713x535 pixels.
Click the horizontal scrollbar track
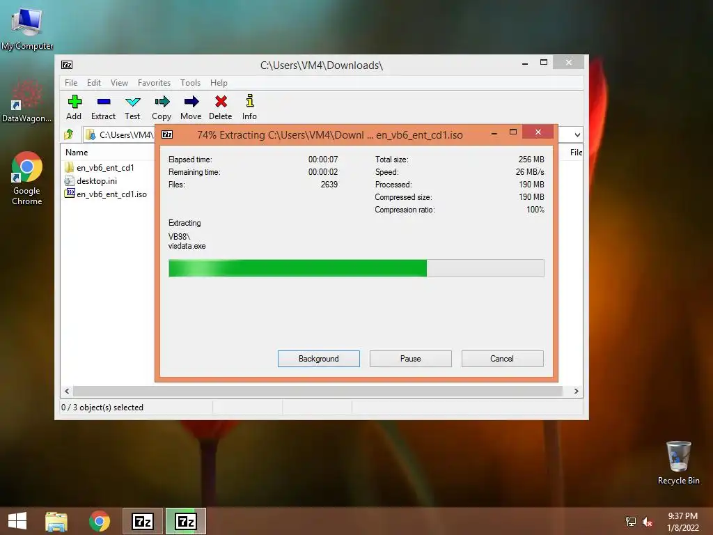(x=318, y=391)
